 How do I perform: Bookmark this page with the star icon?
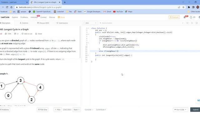(183, 7)
